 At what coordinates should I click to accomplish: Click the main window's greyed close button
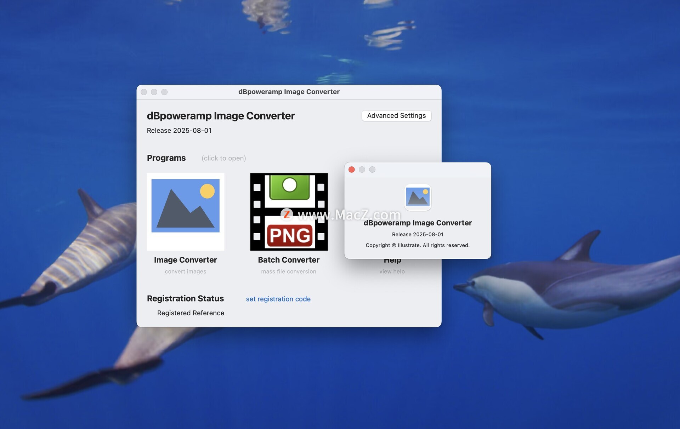[144, 92]
